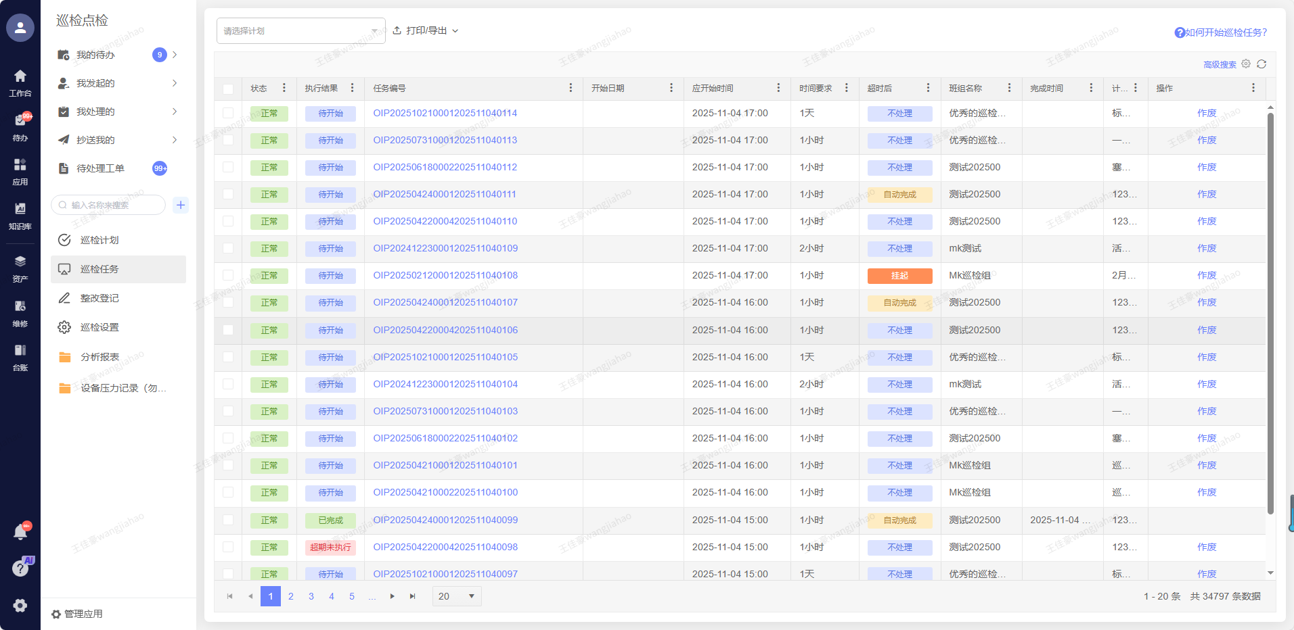Expand the 打印/导出 dropdown

click(426, 31)
